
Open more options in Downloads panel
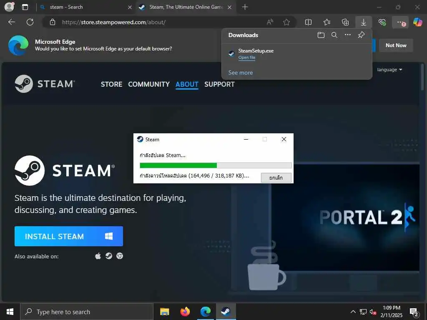point(348,35)
